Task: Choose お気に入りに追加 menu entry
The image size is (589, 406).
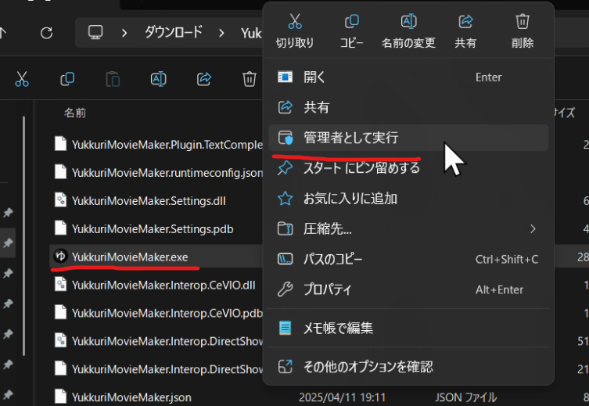Action: (408, 198)
